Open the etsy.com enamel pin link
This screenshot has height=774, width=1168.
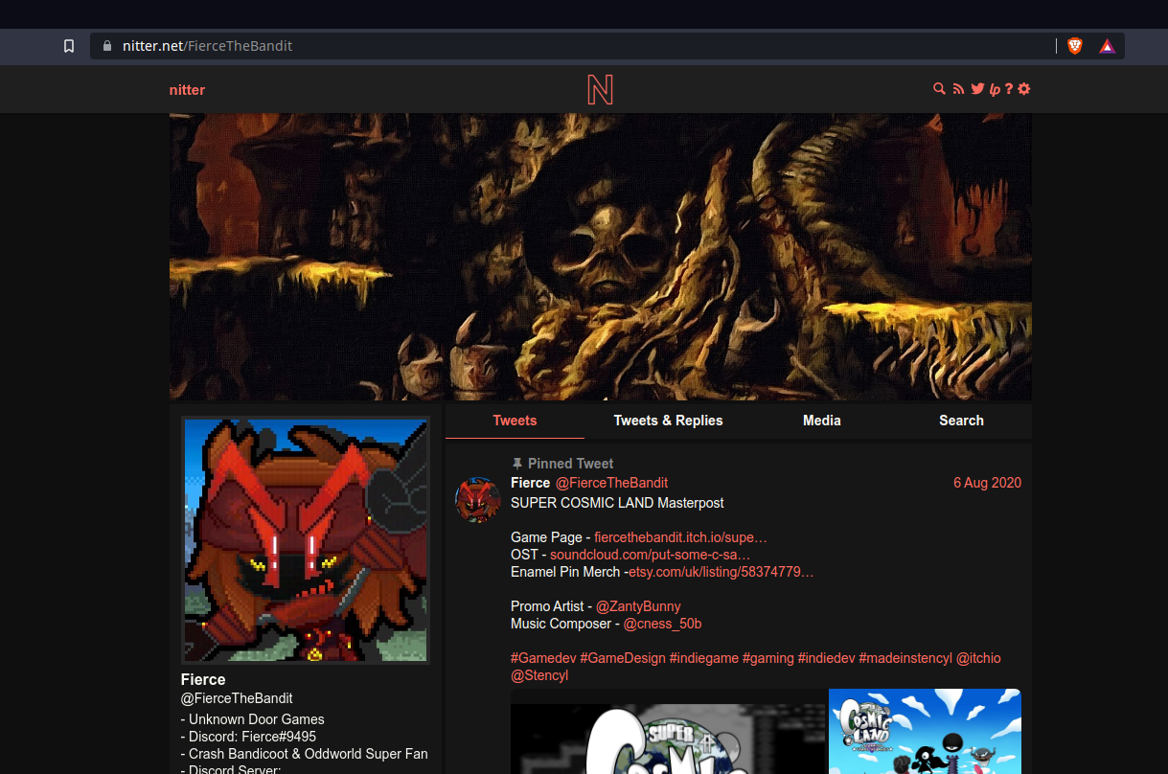pos(721,572)
